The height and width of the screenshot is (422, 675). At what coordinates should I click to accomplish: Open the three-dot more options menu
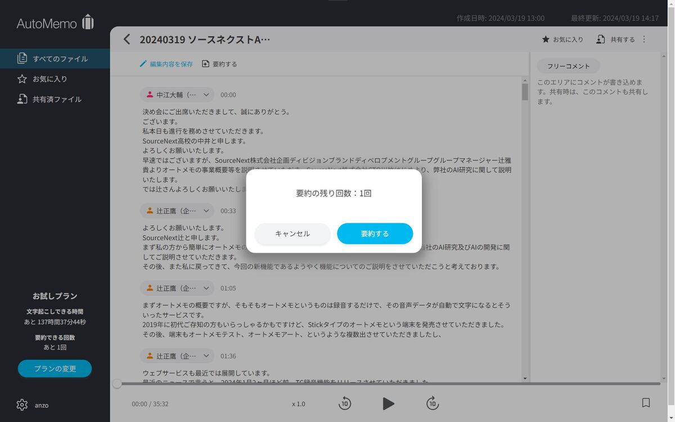pos(644,39)
